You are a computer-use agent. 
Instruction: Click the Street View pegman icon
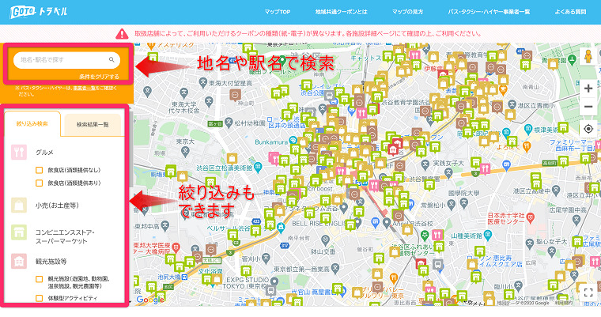(588, 57)
